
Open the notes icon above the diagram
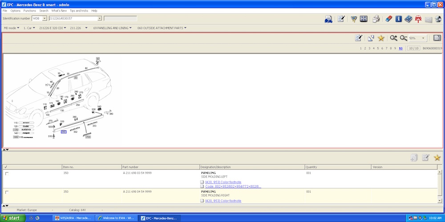click(359, 38)
